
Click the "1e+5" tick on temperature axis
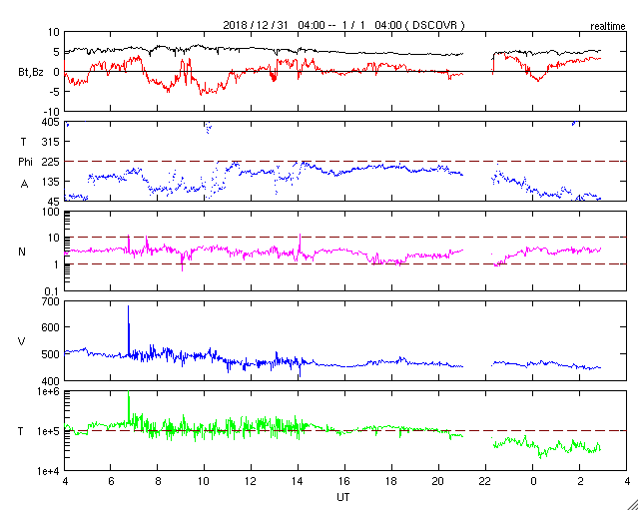click(49, 431)
